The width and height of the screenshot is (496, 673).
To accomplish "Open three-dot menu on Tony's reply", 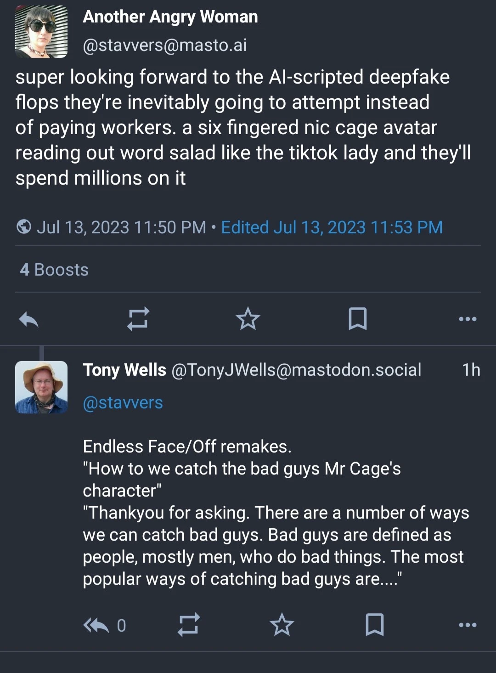I will 468,625.
